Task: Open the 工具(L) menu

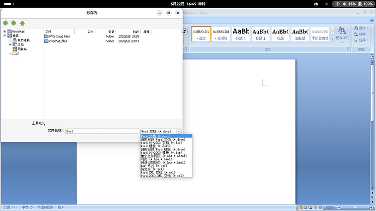Action: tap(38, 123)
